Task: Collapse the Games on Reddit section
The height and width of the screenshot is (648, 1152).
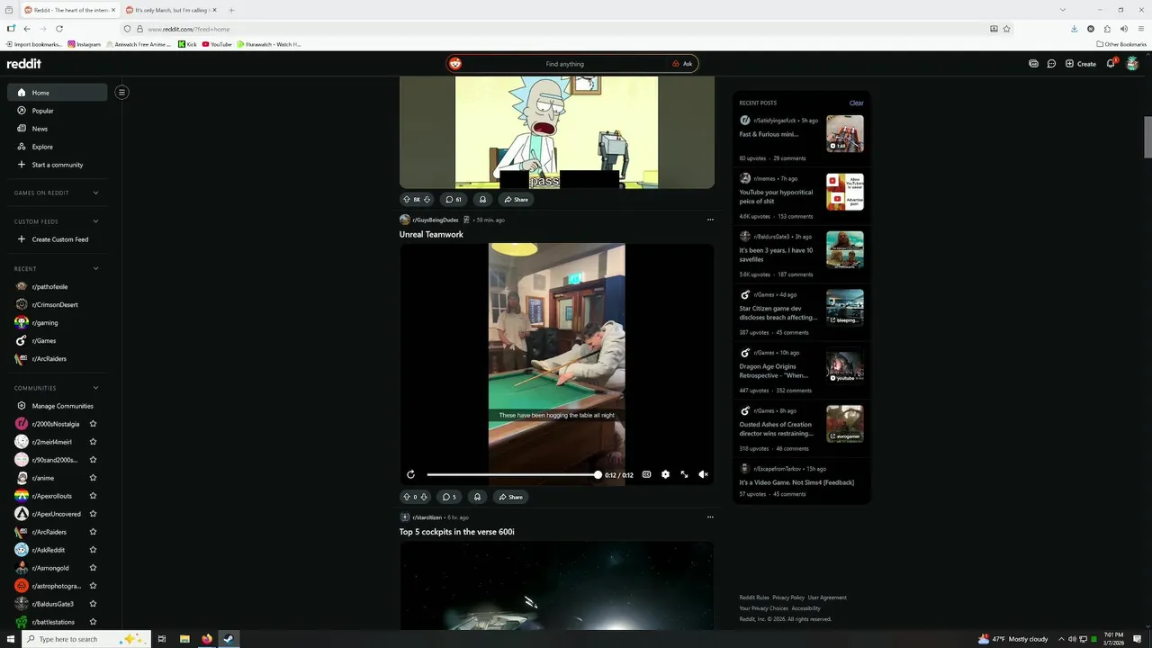Action: [x=95, y=193]
